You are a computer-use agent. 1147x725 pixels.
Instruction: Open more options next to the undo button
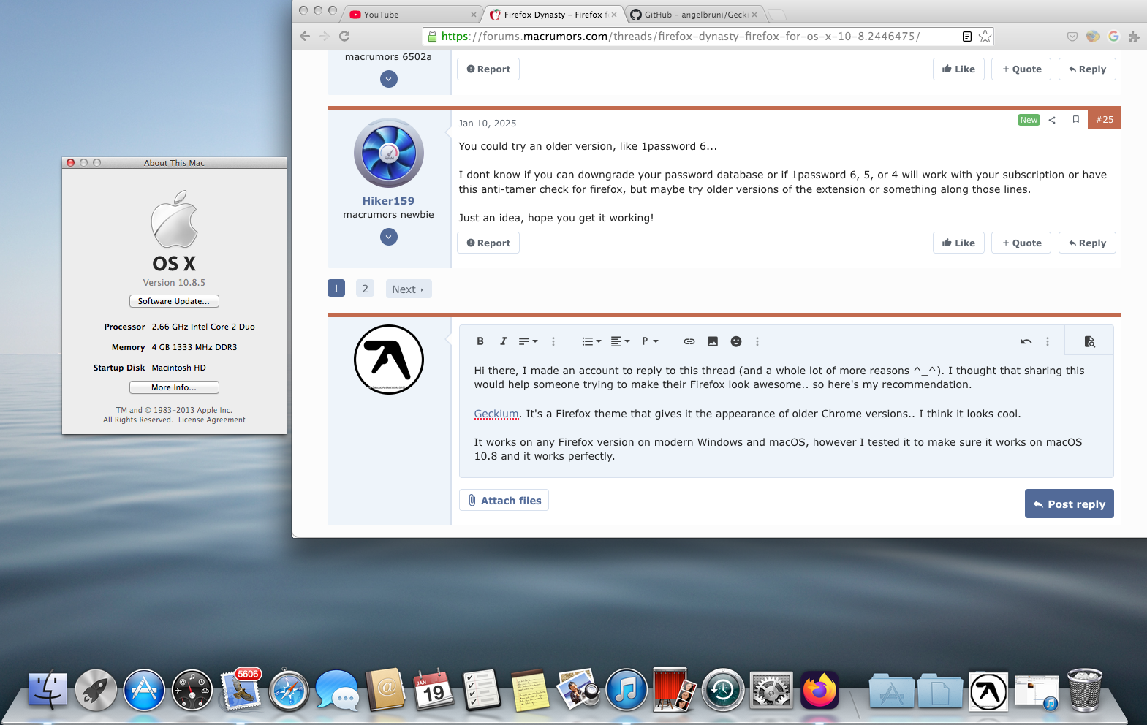[x=1048, y=341]
